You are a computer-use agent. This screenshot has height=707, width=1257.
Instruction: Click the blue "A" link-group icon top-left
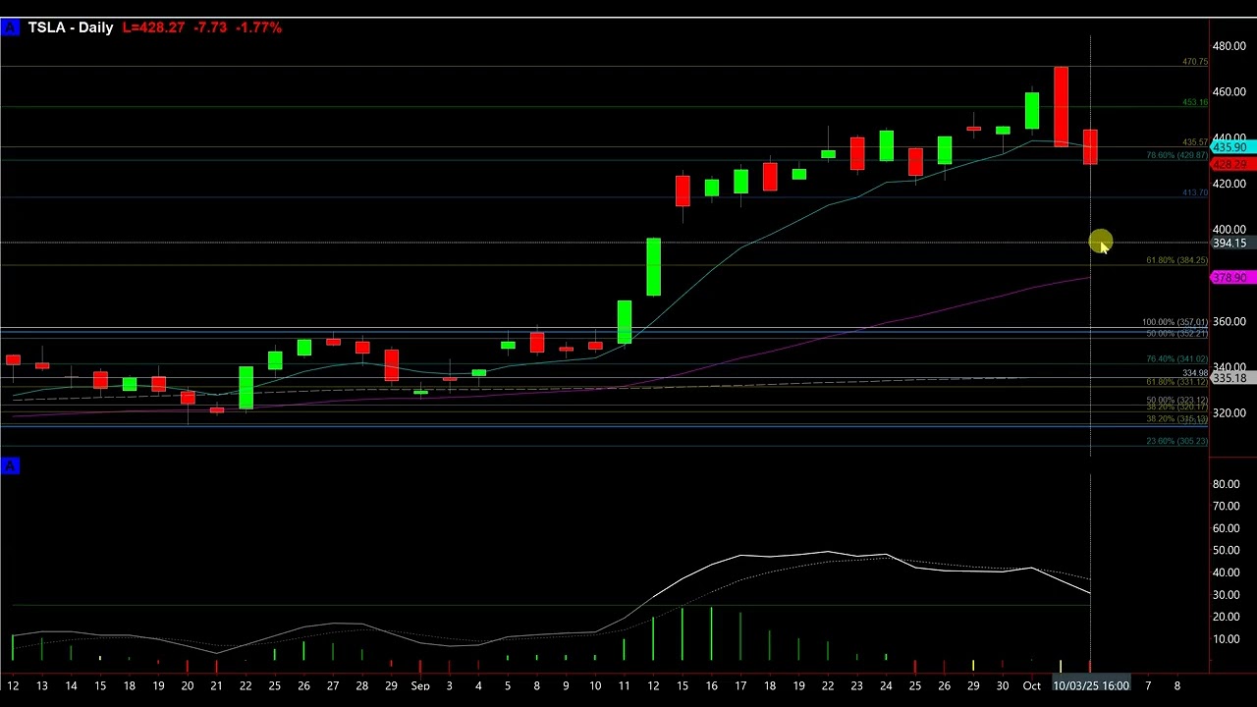tap(11, 27)
